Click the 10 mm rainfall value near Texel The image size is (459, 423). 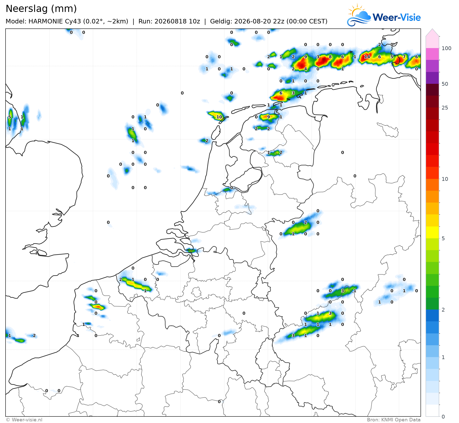pos(219,117)
